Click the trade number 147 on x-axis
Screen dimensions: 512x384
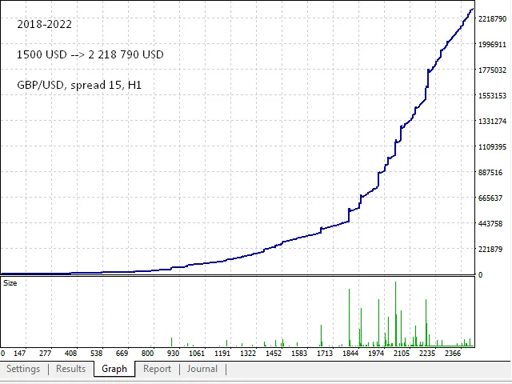(x=19, y=354)
